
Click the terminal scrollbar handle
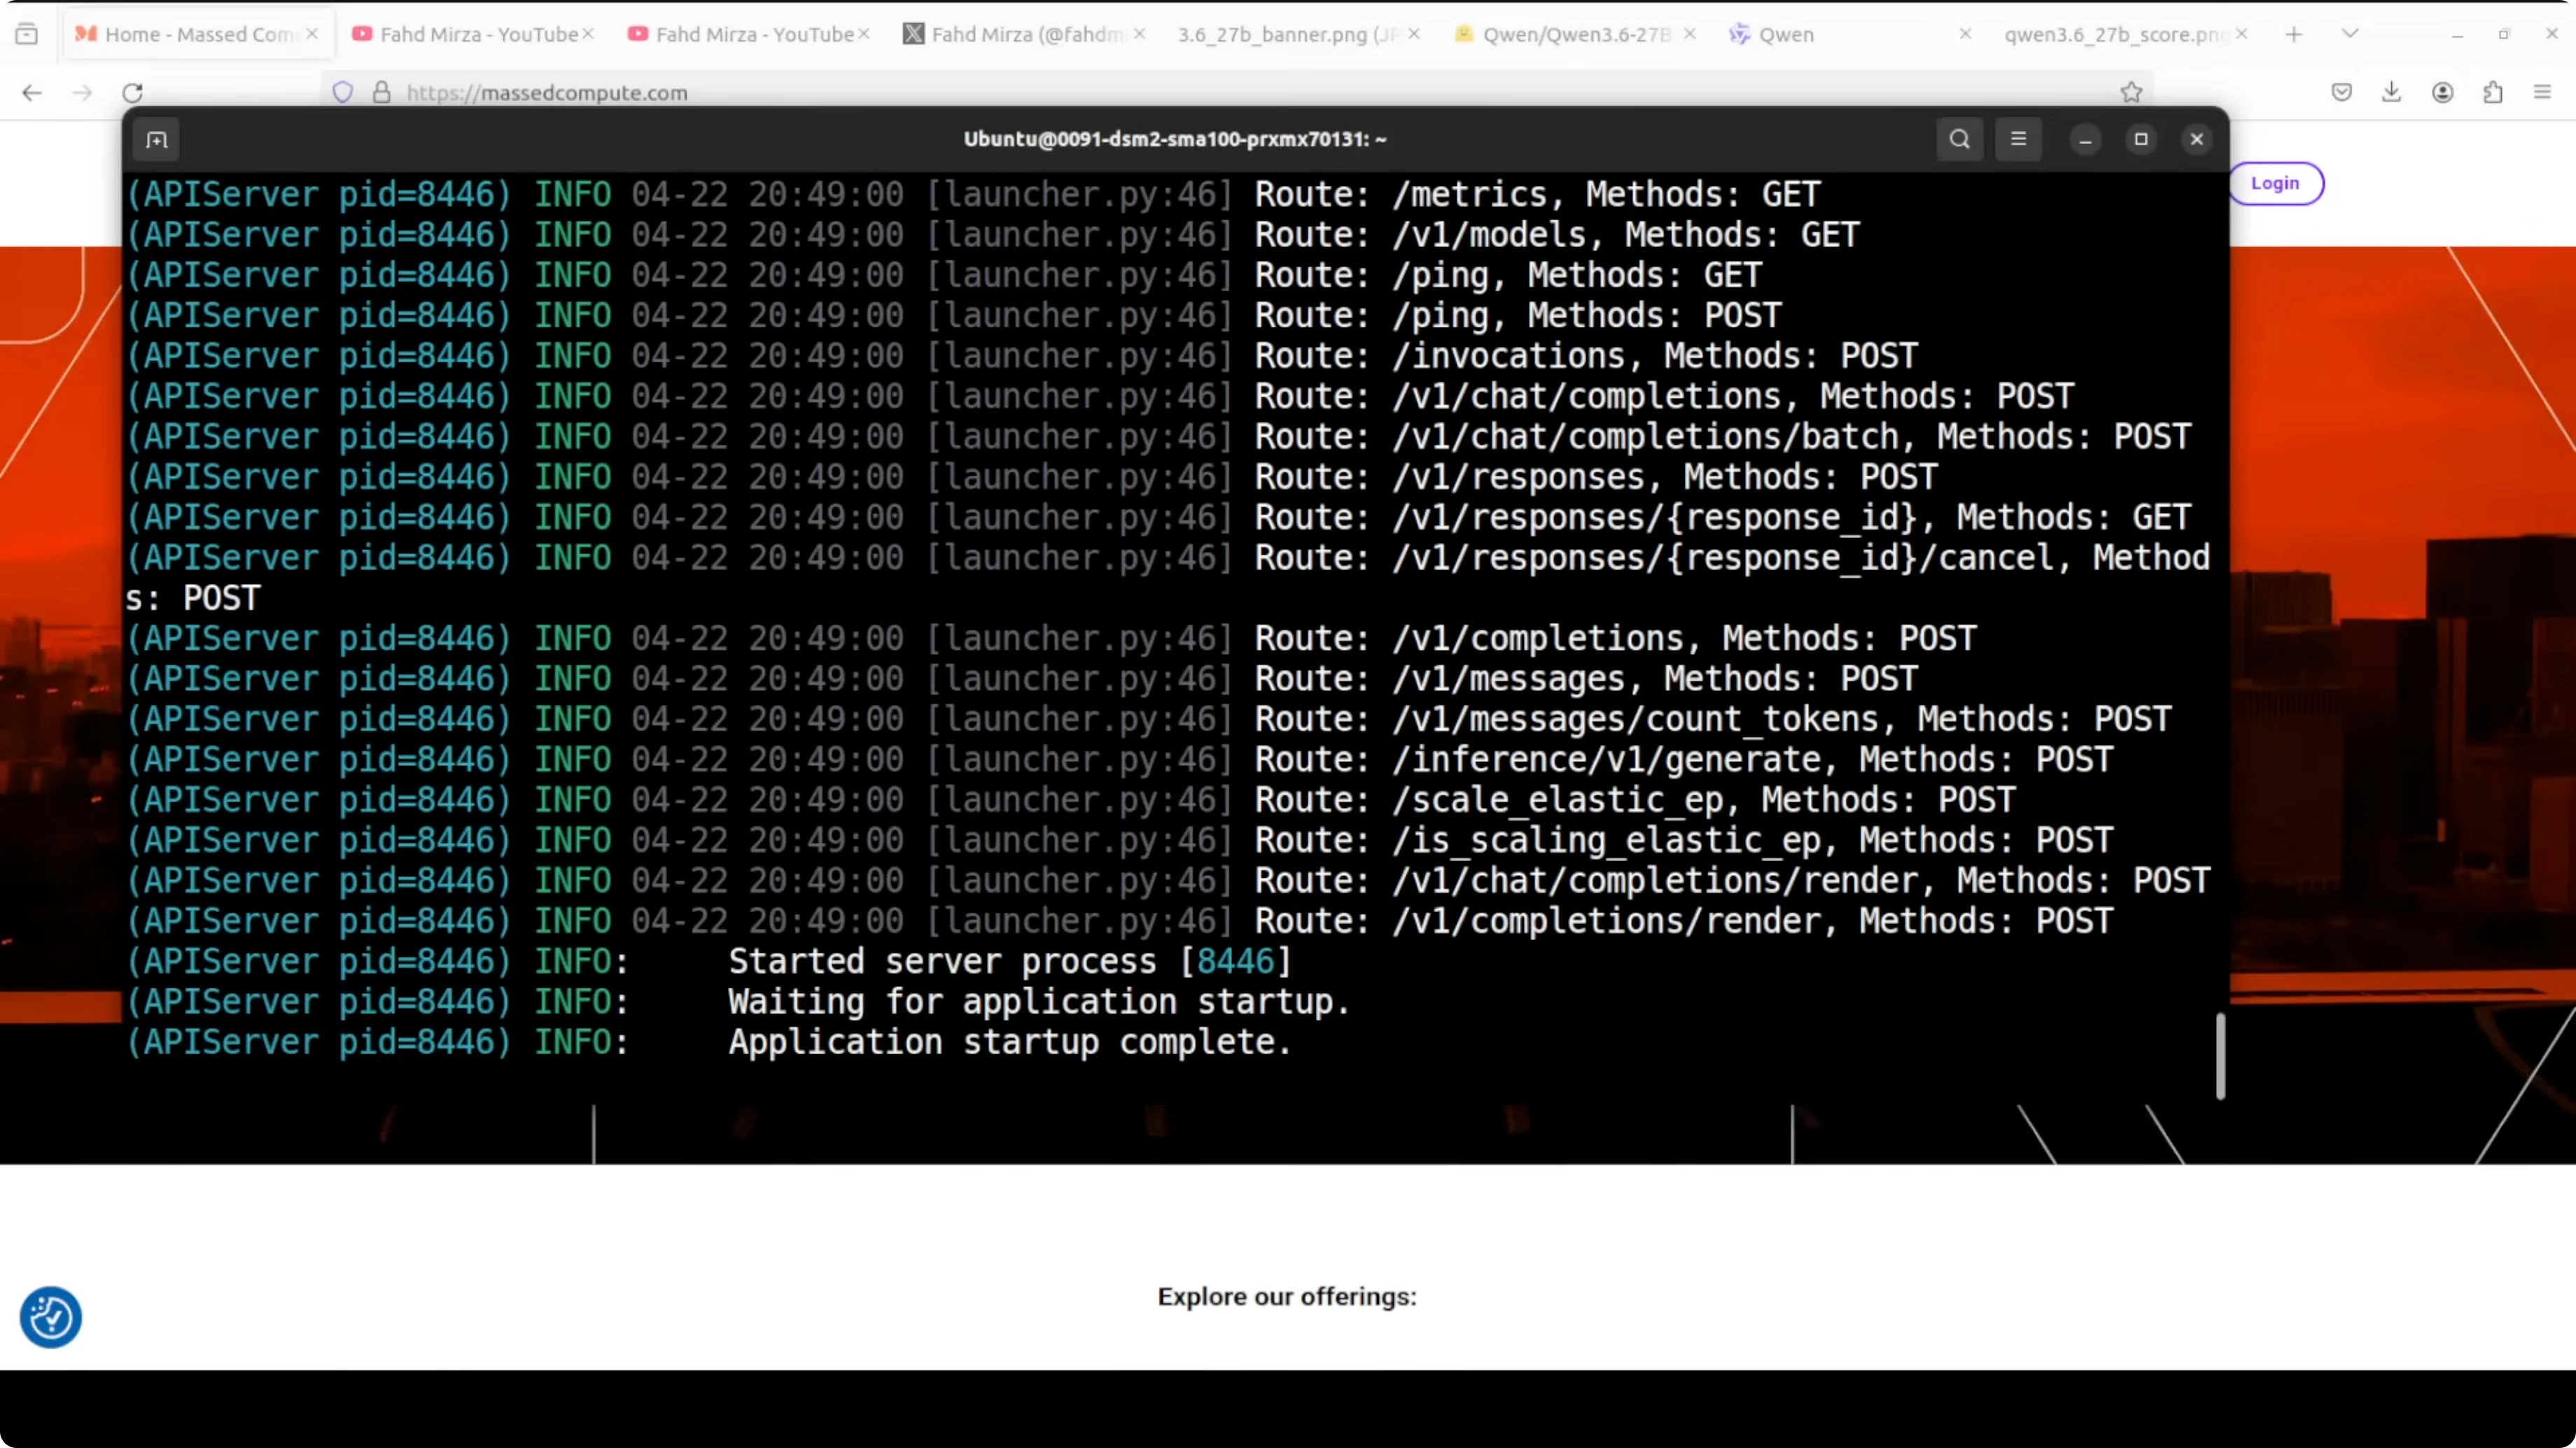coord(2220,1056)
